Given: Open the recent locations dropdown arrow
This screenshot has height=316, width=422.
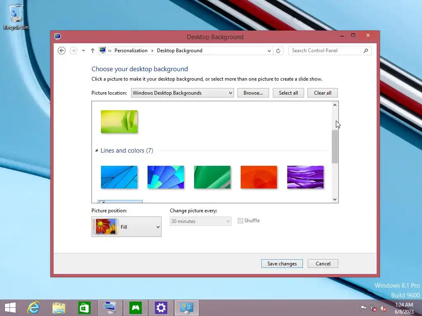Looking at the screenshot, I should (x=83, y=51).
